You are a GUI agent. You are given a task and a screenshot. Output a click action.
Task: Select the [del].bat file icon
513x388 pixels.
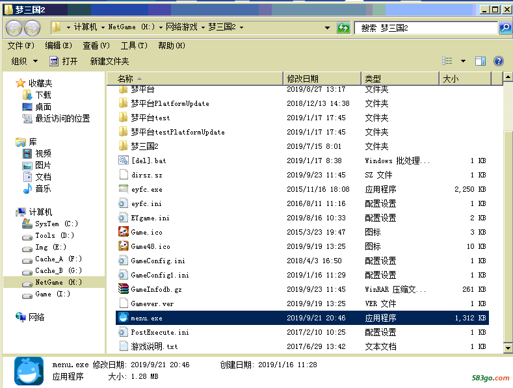click(124, 160)
